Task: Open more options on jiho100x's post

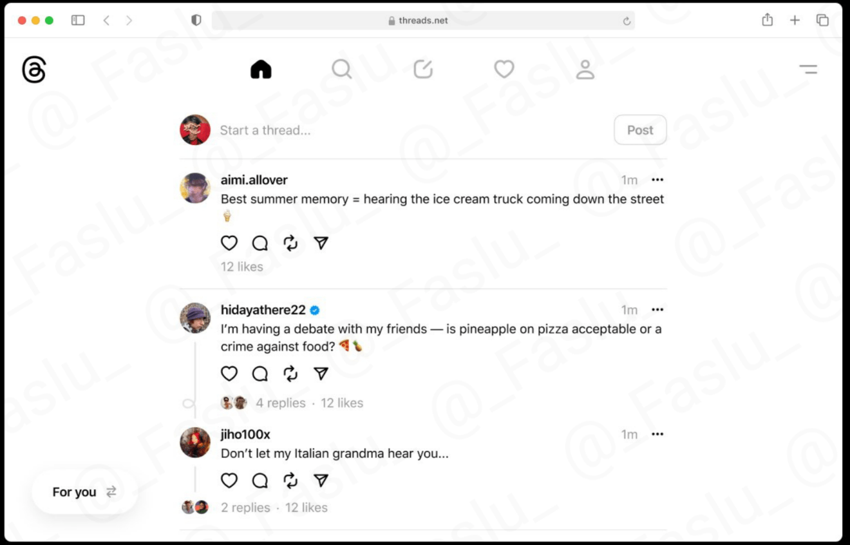Action: [x=657, y=434]
